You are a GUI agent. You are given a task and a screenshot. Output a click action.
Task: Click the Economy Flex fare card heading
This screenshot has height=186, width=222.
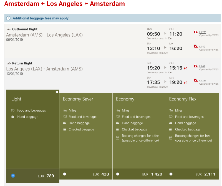tap(183, 99)
